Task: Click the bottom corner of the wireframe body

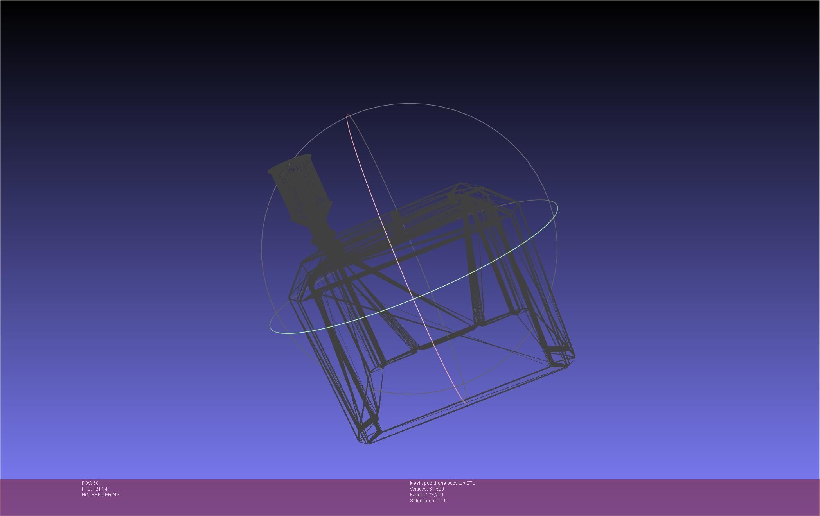Action: [x=367, y=443]
